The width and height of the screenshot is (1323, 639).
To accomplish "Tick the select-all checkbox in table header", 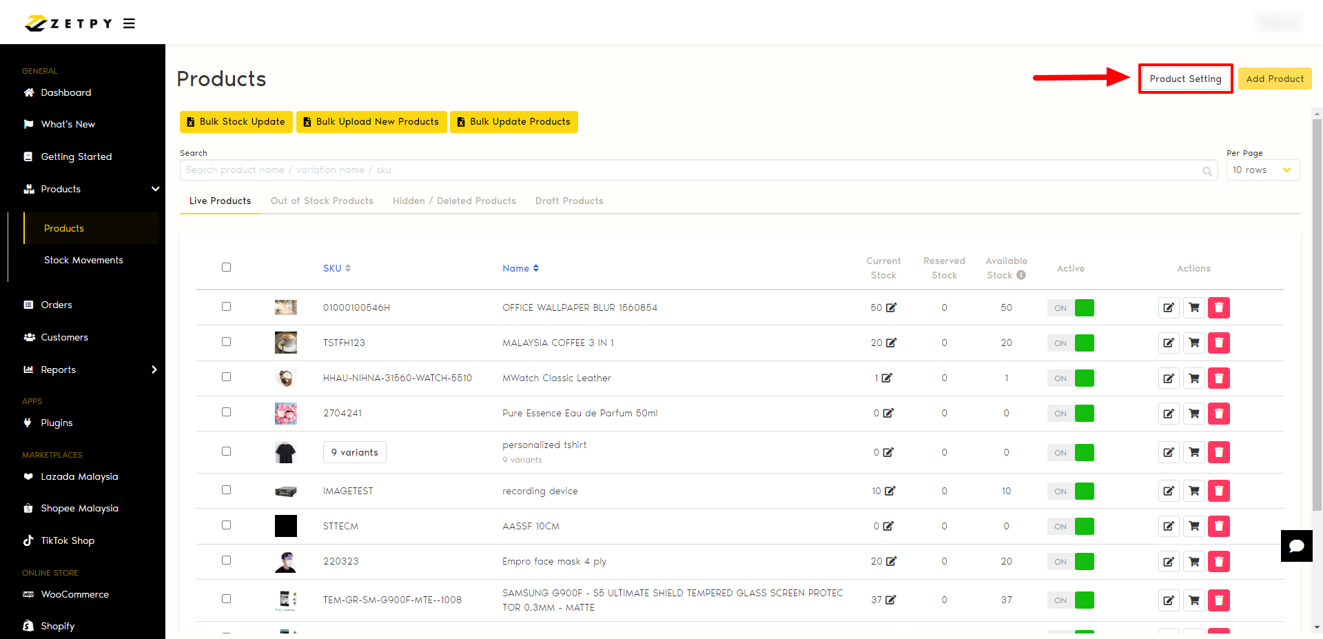I will (x=226, y=267).
